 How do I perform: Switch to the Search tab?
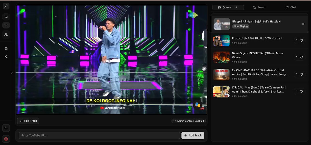(x=259, y=8)
